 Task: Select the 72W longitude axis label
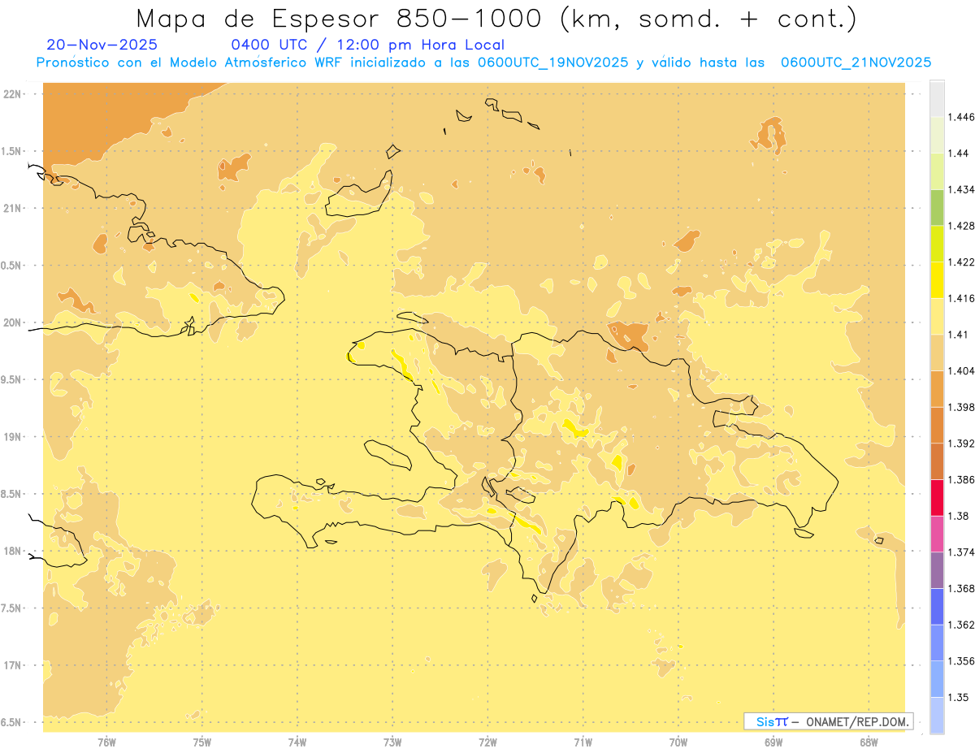pyautogui.click(x=487, y=742)
